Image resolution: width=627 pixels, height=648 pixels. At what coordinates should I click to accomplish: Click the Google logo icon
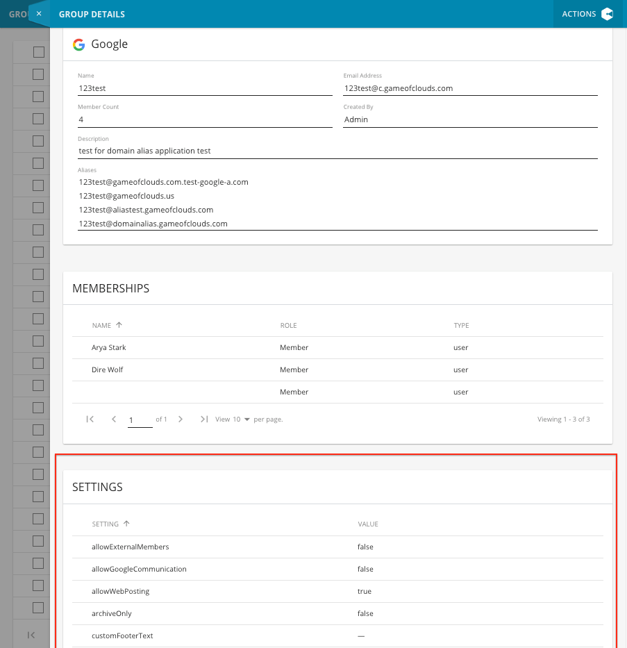pos(79,44)
